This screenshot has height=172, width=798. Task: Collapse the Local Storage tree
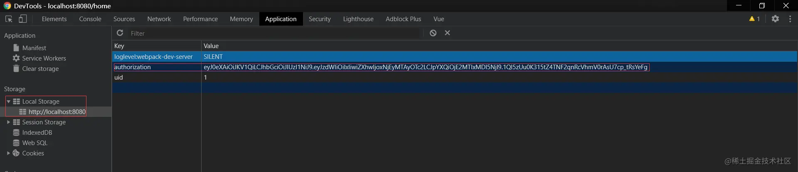tap(8, 102)
